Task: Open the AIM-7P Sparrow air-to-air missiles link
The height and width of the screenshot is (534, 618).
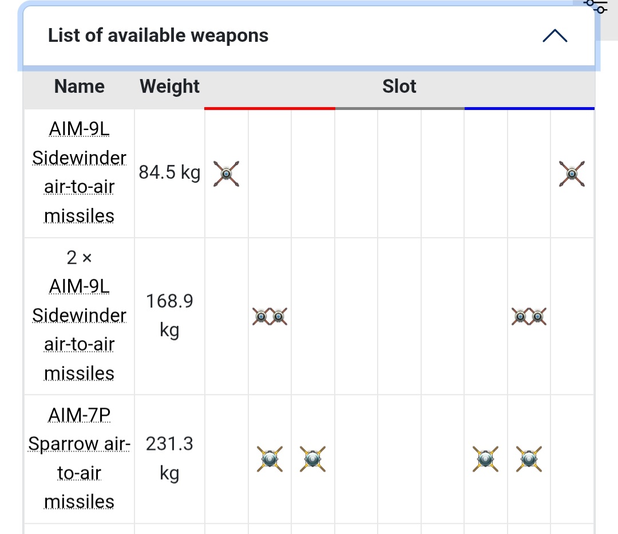Action: 79,458
